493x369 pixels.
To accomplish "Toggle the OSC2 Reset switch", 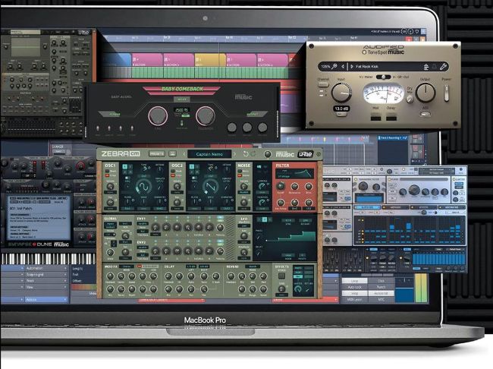I will pos(174,172).
